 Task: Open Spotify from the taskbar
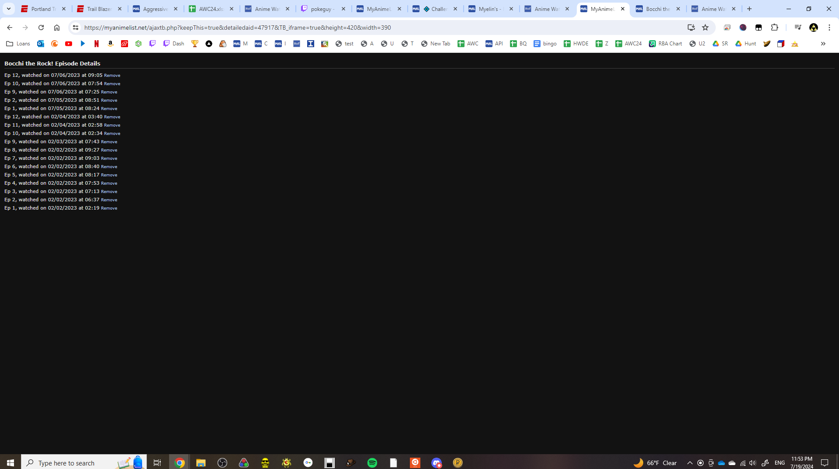[372, 463]
